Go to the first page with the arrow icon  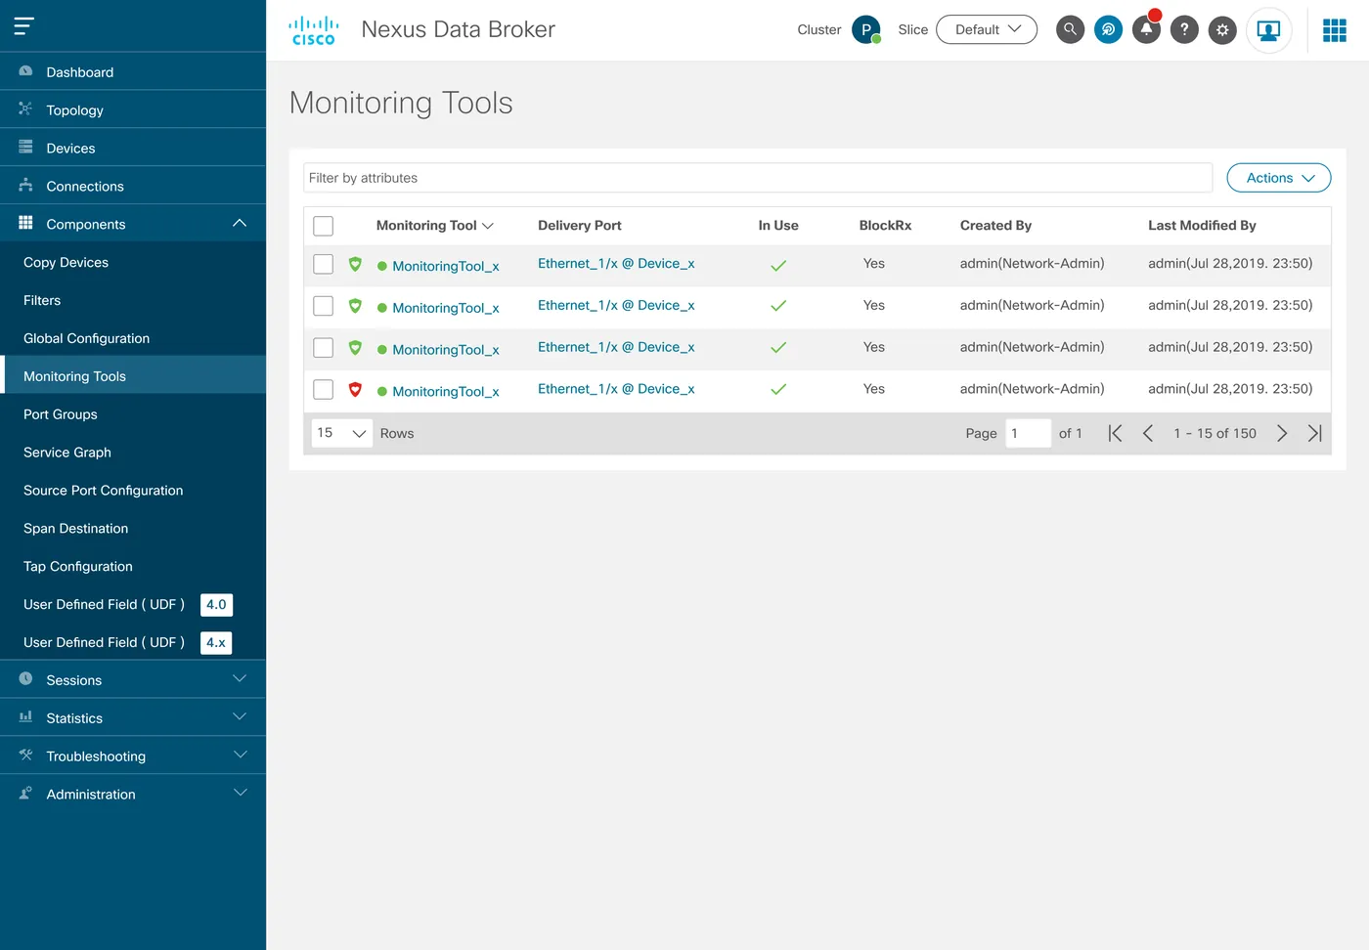[x=1115, y=433]
